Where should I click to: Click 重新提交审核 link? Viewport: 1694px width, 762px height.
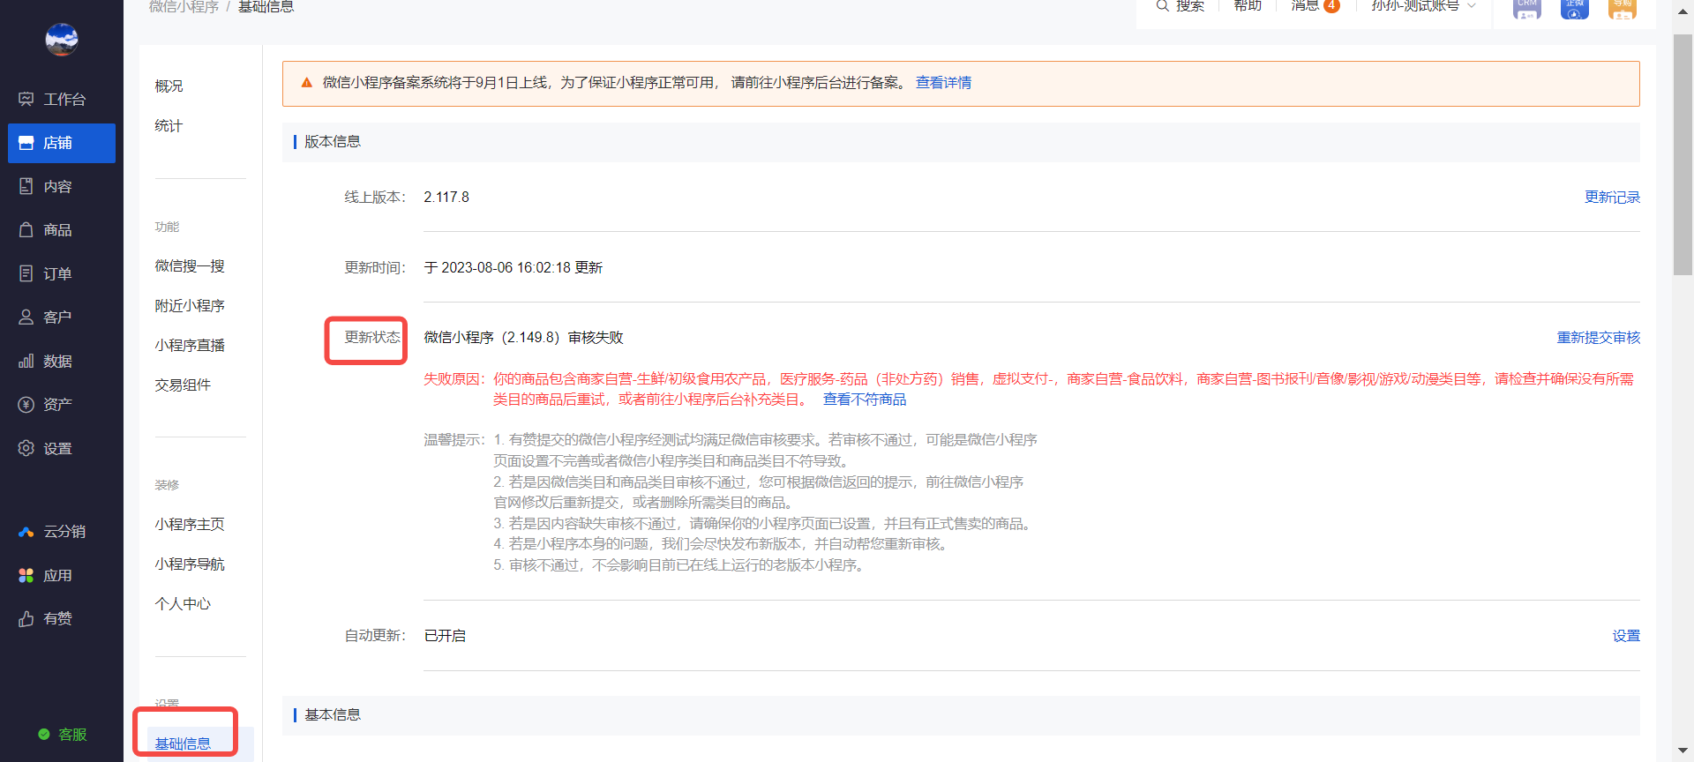(1598, 337)
